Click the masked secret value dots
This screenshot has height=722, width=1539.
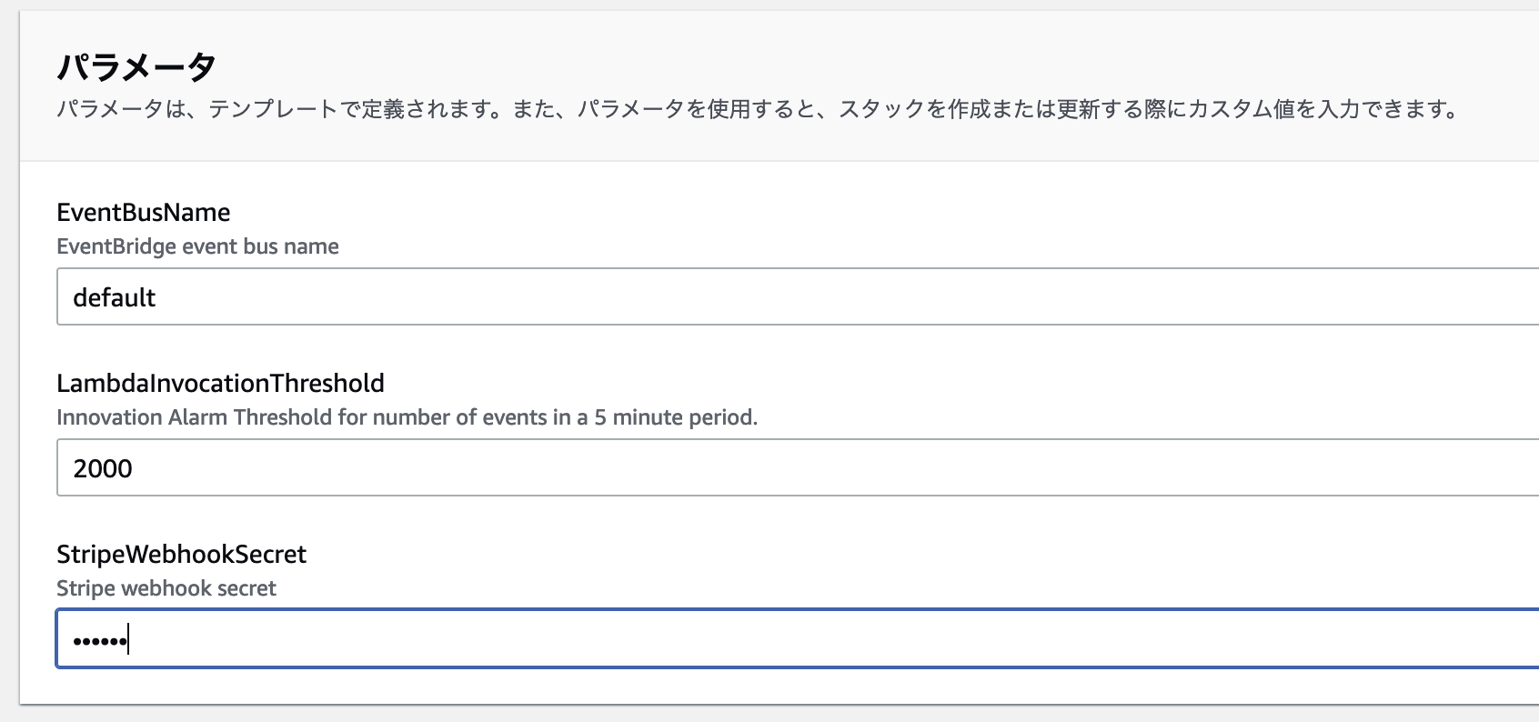click(100, 639)
